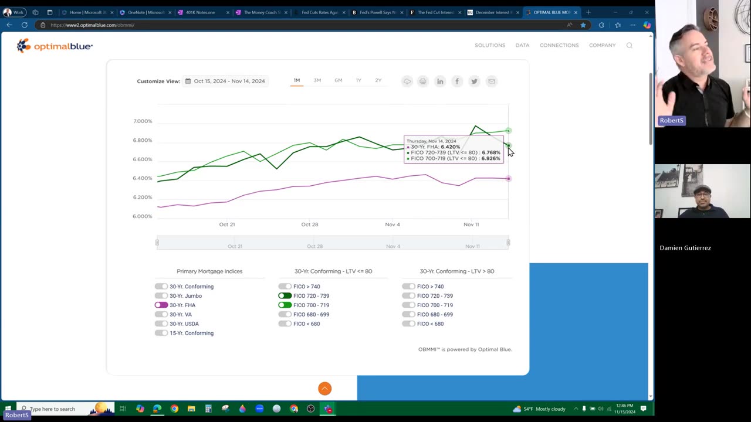Open SOLUTIONS navigation menu
The image size is (751, 422).
[x=490, y=45]
